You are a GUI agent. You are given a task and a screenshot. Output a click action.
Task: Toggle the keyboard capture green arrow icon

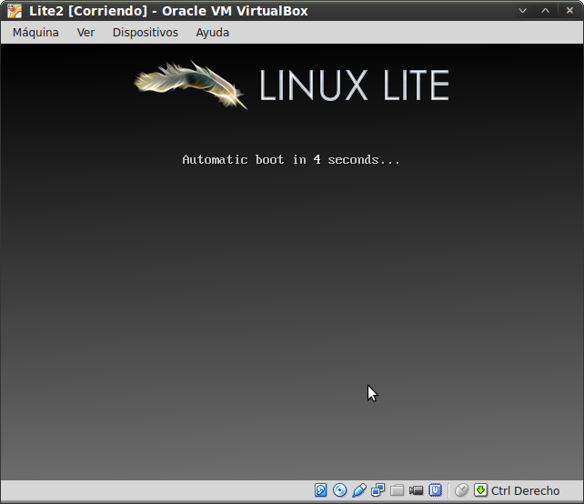(480, 490)
